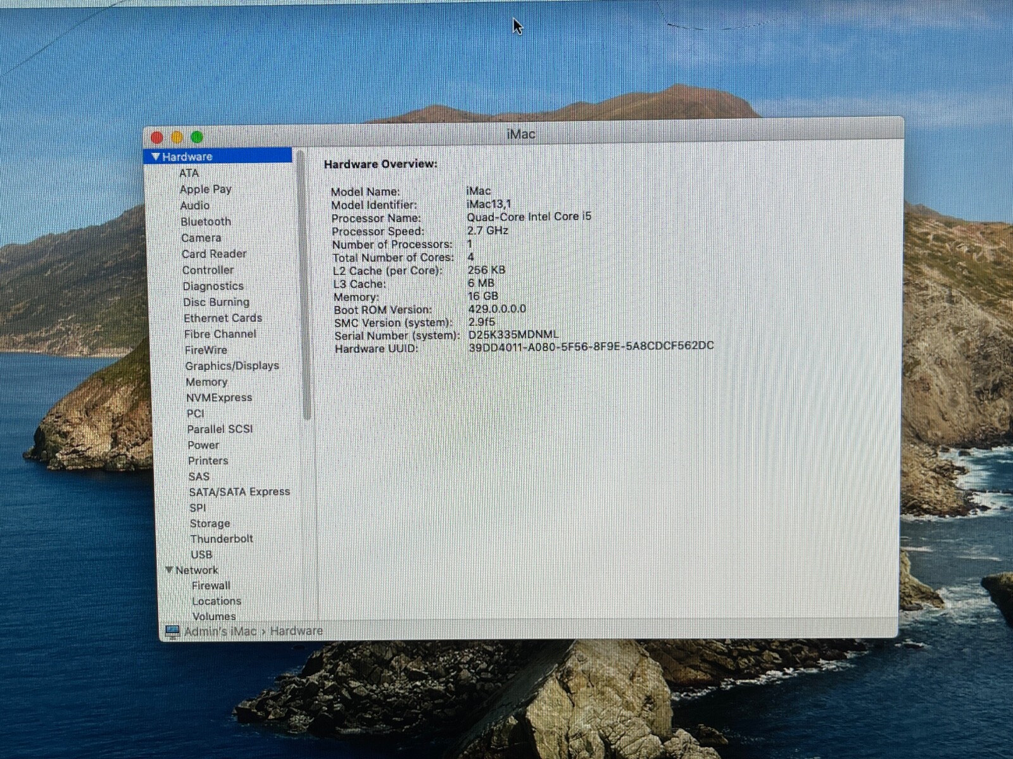Collapse the Hardware disclosure triangle
This screenshot has height=759, width=1013.
point(156,156)
